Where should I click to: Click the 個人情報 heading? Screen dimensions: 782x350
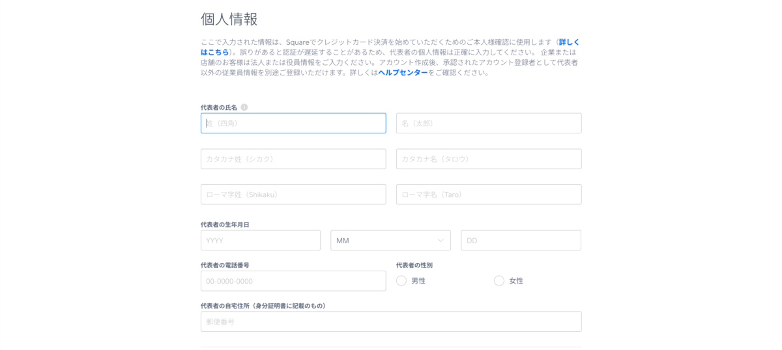(x=229, y=19)
